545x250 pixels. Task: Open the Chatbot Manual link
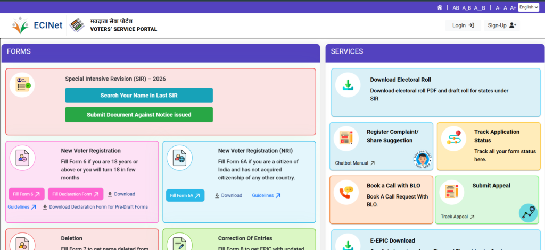(355, 163)
